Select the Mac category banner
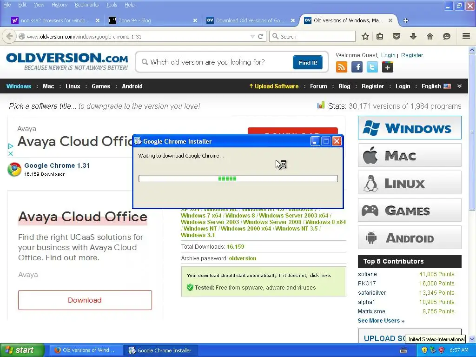 tap(410, 155)
